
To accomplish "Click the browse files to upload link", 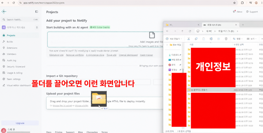I will pos(62,106).
